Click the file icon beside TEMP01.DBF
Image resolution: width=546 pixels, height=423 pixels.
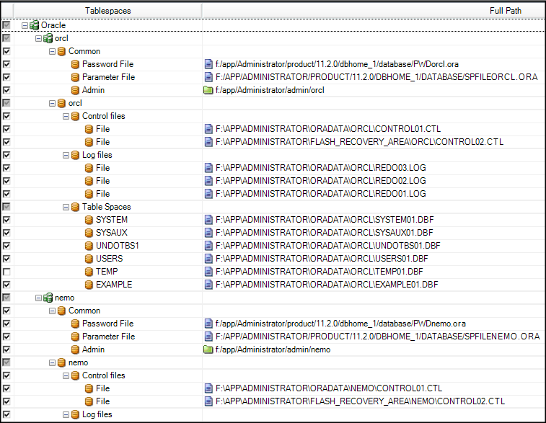(x=208, y=272)
